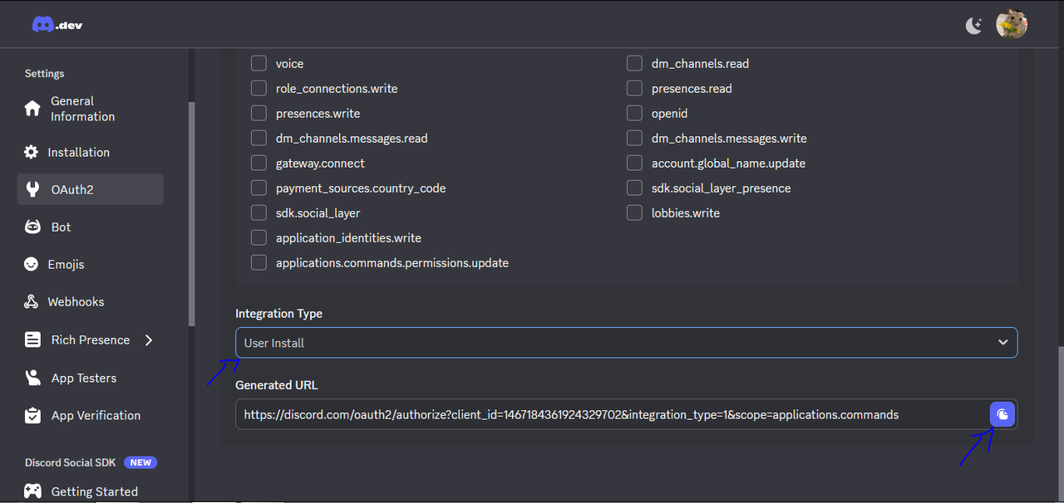Click the Discord .dev logo
This screenshot has width=1064, height=503.
point(57,25)
